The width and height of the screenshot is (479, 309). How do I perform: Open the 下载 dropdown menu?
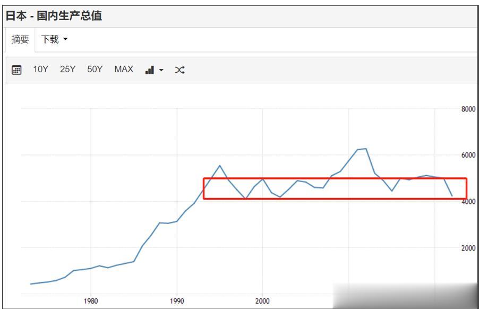[54, 39]
